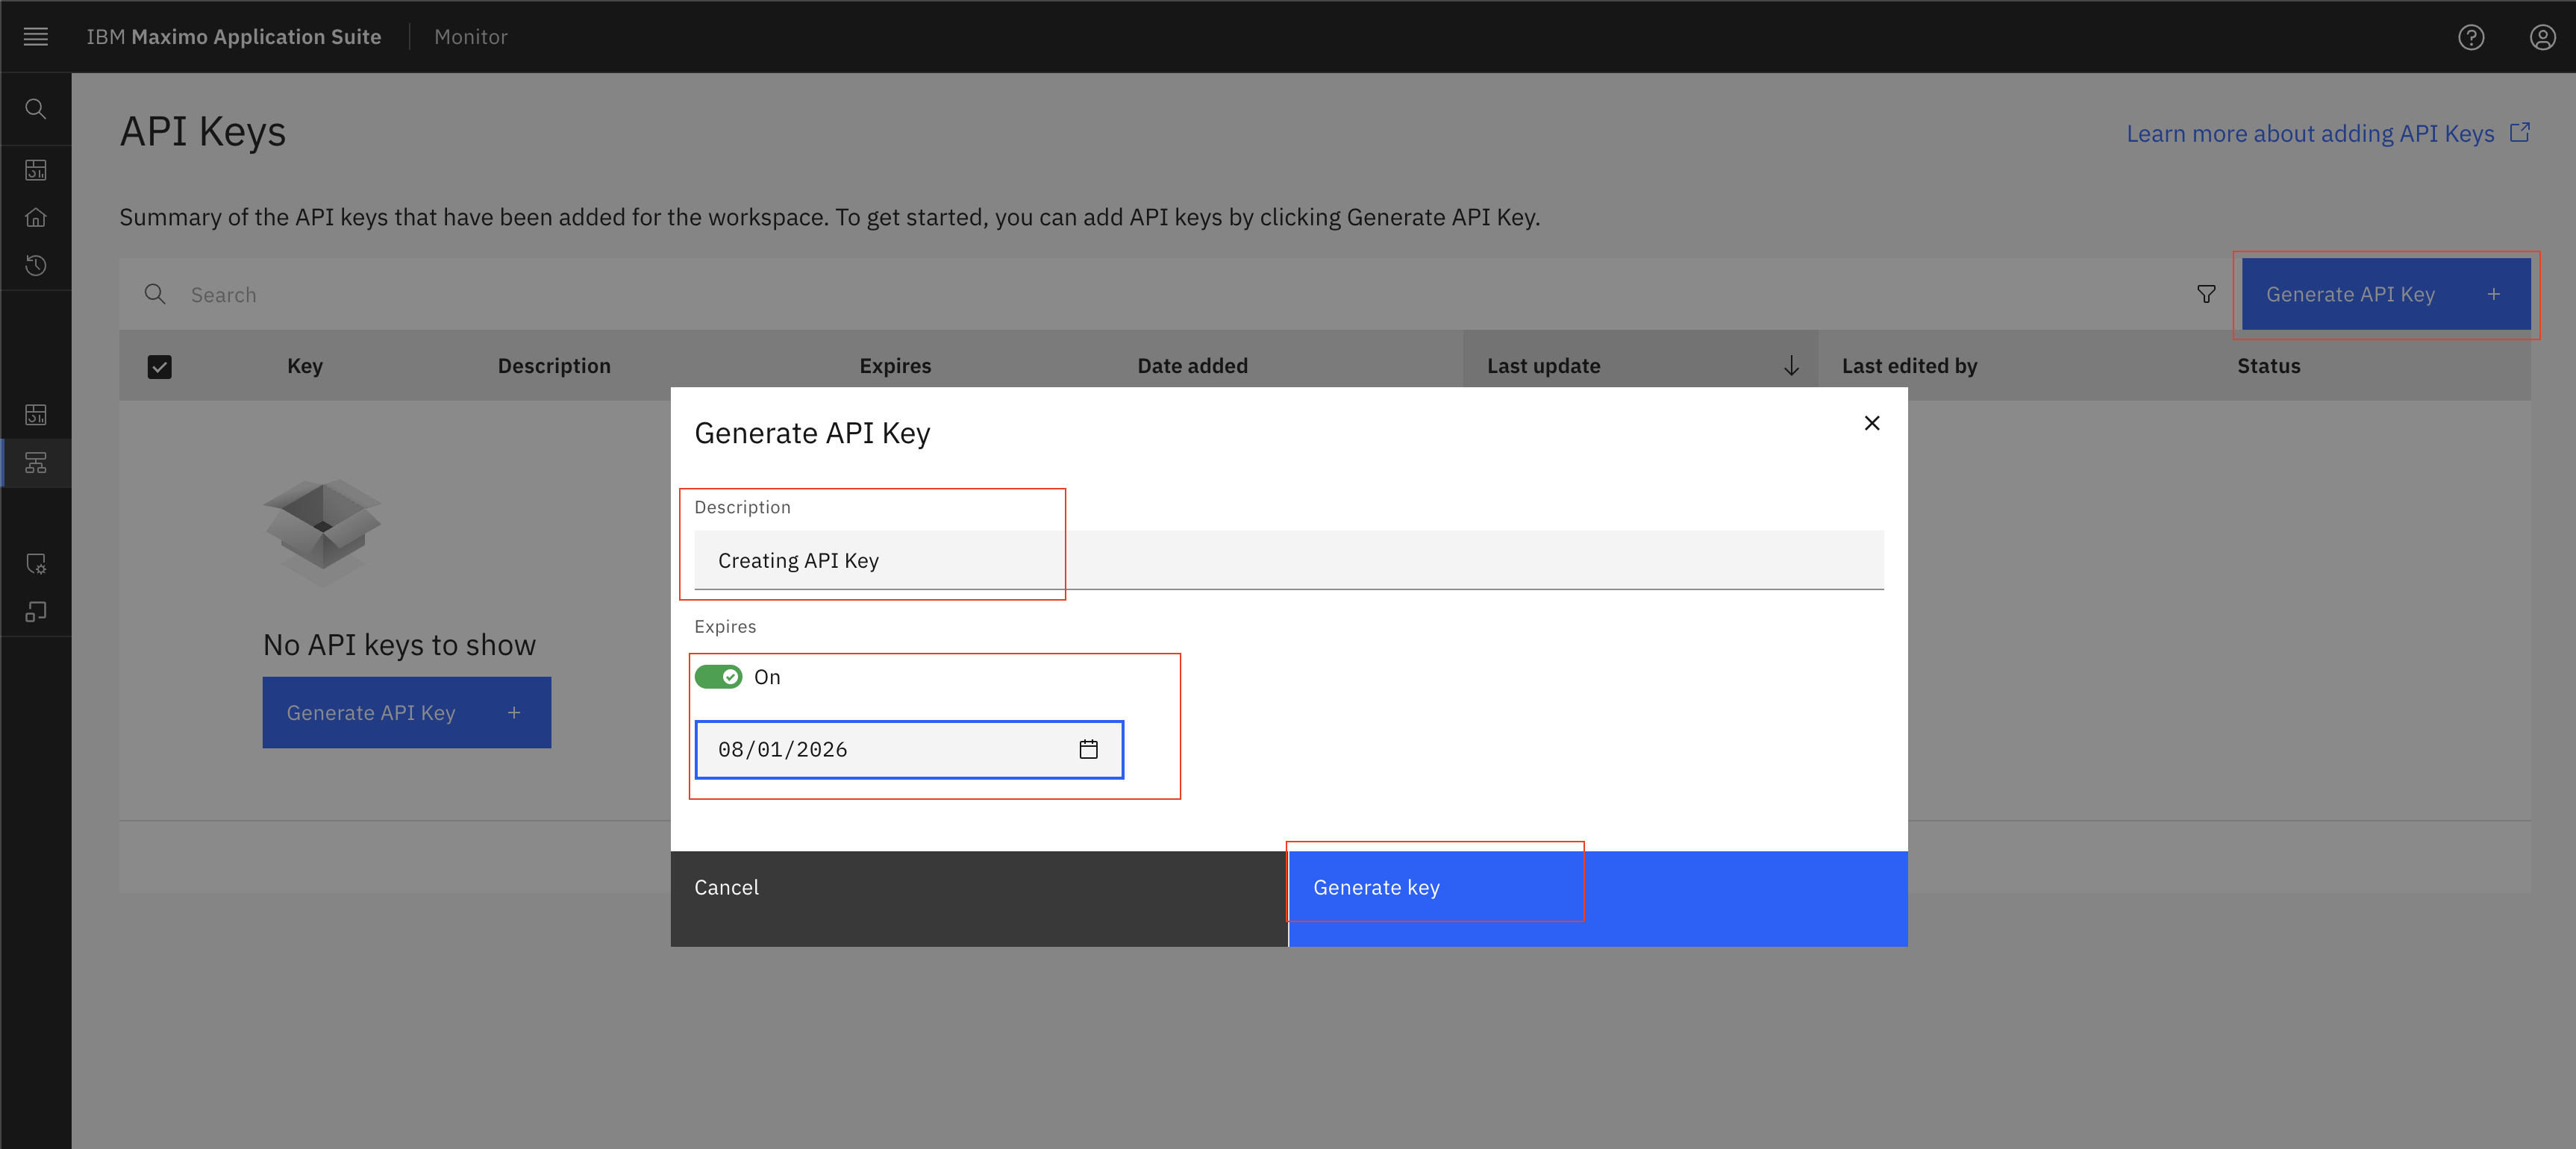Viewport: 2576px width, 1149px height.
Task: Open the recent history sidebar icon
Action: tap(36, 265)
